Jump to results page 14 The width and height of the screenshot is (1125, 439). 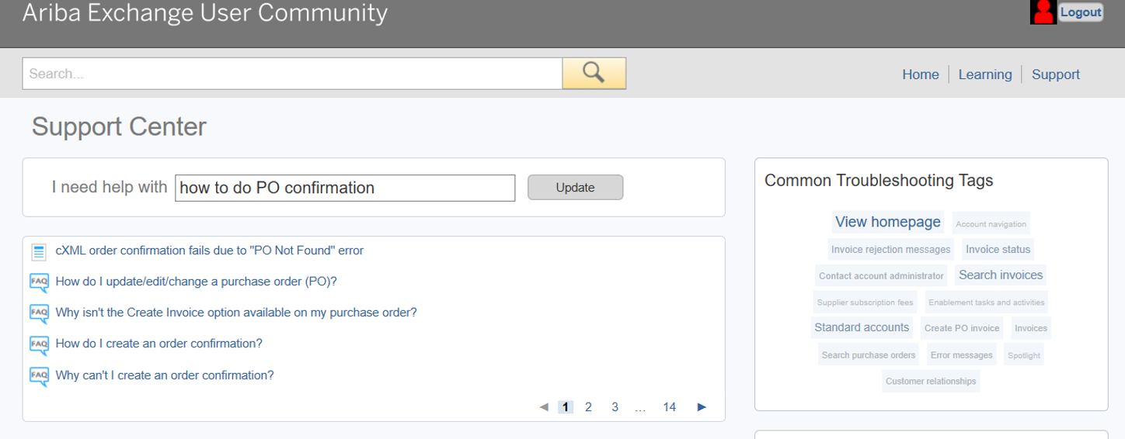tap(669, 407)
